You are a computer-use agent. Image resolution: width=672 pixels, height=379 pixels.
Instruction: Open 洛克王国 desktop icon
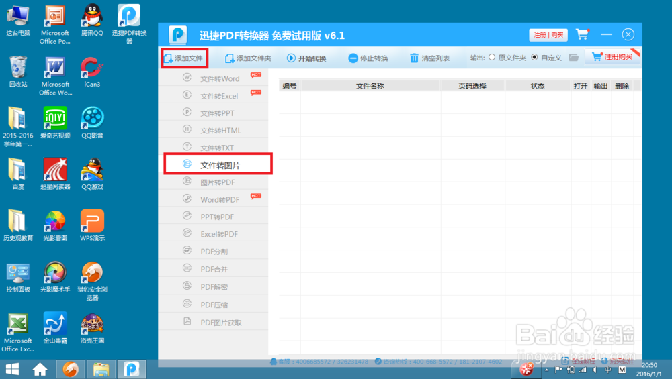click(x=92, y=329)
